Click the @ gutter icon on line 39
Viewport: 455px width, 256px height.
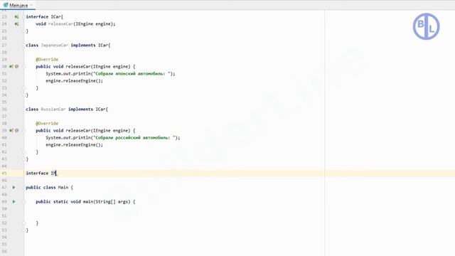tap(17, 131)
